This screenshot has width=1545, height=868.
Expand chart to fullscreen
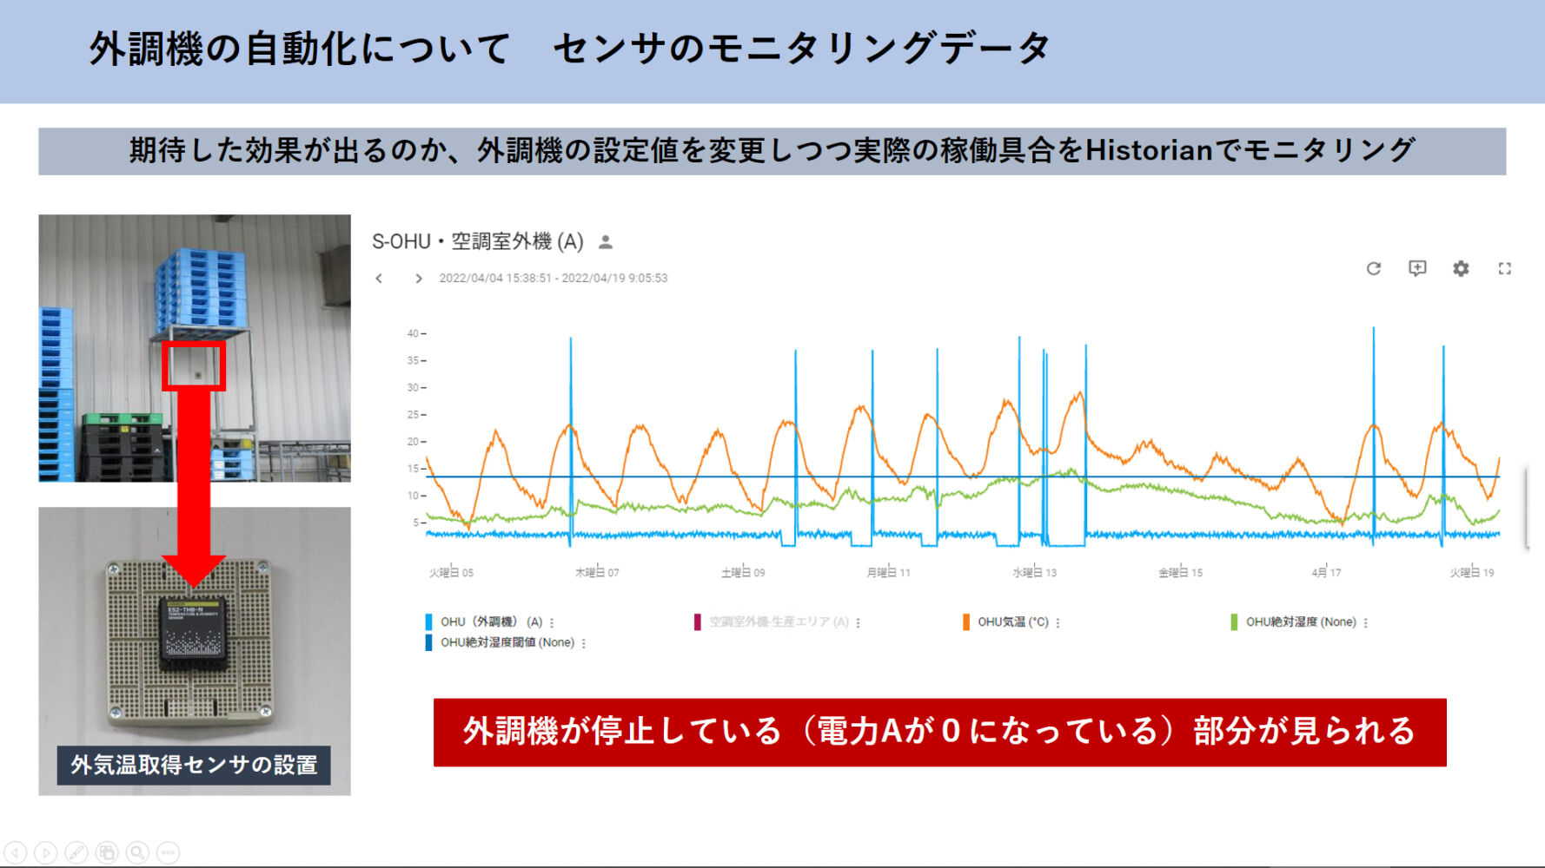click(x=1505, y=269)
